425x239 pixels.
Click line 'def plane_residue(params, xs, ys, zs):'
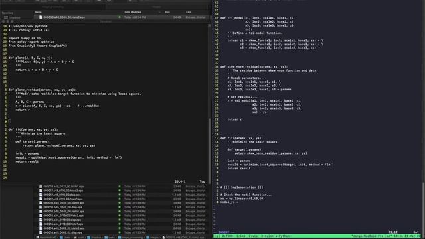tap(42, 90)
